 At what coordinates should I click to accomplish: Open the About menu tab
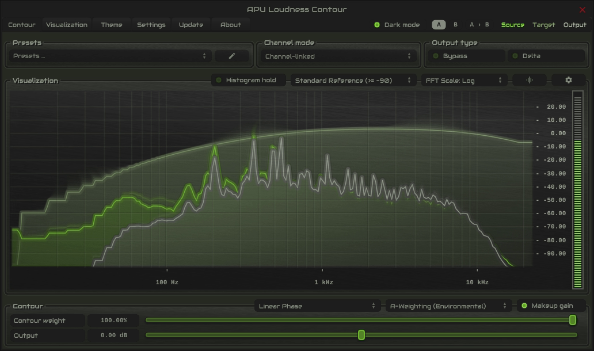[230, 25]
